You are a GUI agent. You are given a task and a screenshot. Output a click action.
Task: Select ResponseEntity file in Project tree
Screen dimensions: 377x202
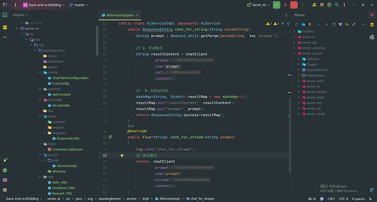click(x=66, y=138)
